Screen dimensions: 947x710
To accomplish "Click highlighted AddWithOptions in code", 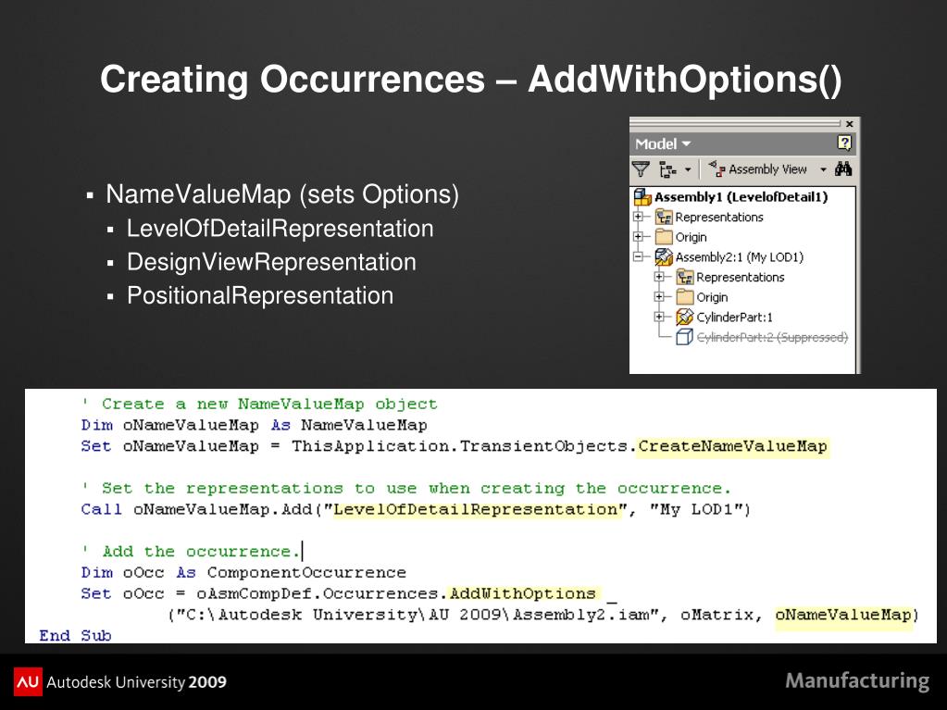I will (523, 594).
